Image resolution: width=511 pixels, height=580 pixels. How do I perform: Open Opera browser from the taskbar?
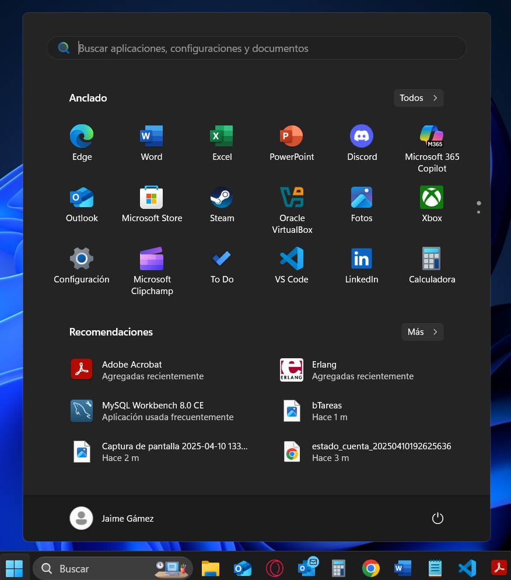[275, 568]
